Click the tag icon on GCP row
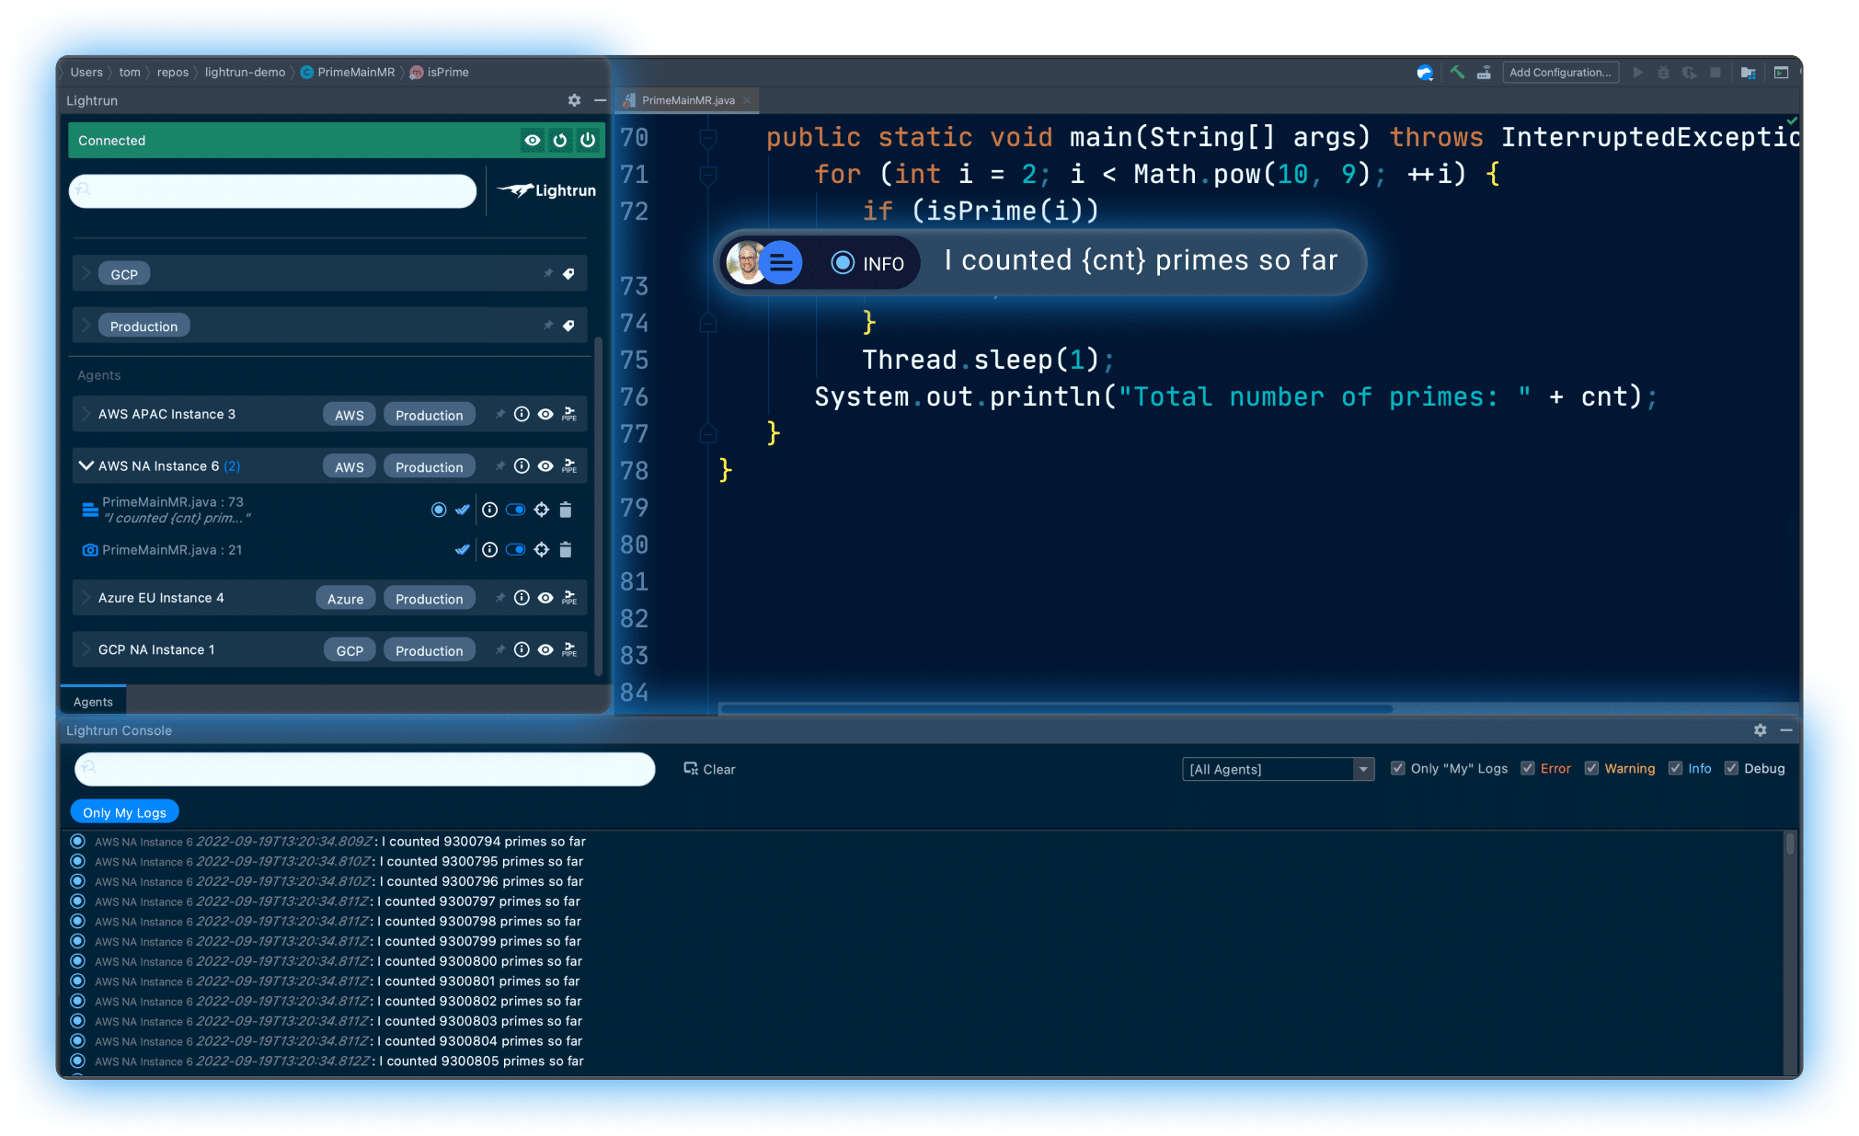Image resolution: width=1859 pixels, height=1136 pixels. tap(568, 273)
